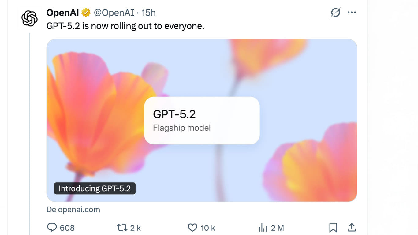This screenshot has height=235, width=418.
Task: Open the repost options arrows icon
Action: [x=122, y=228]
